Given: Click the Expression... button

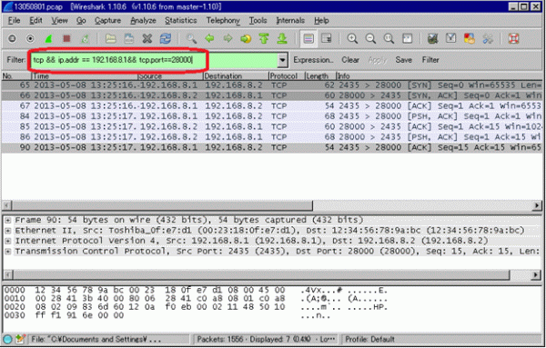Looking at the screenshot, I should [313, 60].
